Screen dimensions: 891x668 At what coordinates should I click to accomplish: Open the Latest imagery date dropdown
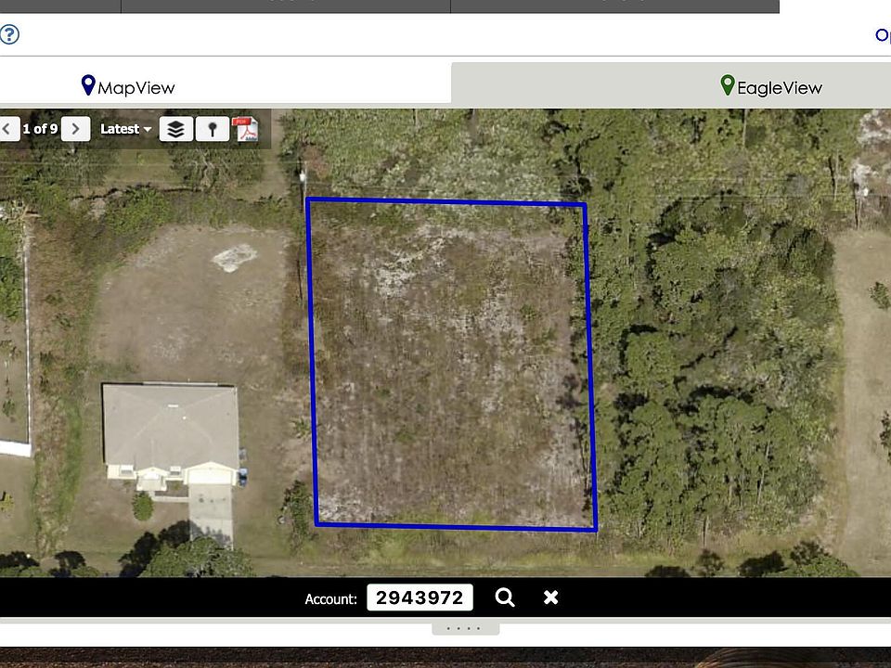(x=125, y=129)
